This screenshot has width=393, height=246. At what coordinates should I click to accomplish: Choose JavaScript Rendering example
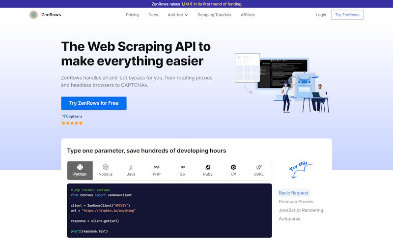[301, 210]
